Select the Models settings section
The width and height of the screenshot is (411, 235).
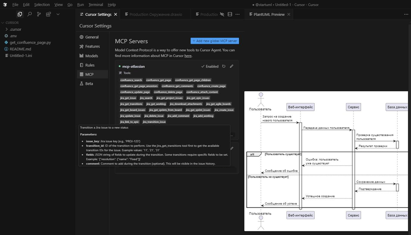(x=91, y=56)
